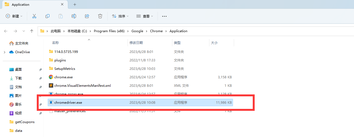The width and height of the screenshot is (354, 137).
Task: Expand chevron after Google breadcrumb
Action: point(147,31)
